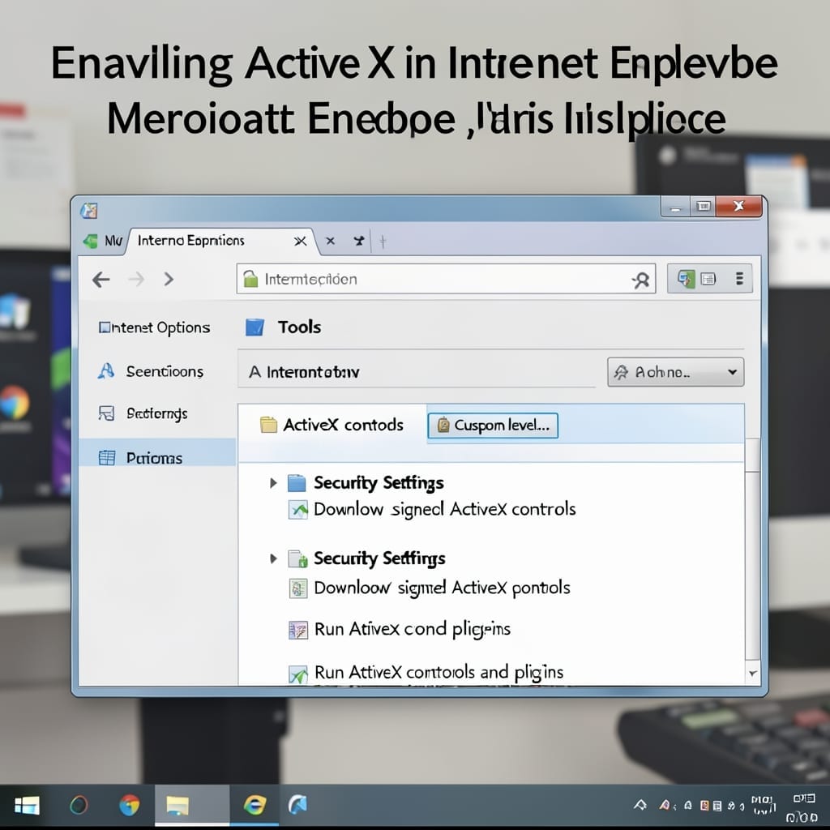Open 'Seentioons' sidebar item

150,371
